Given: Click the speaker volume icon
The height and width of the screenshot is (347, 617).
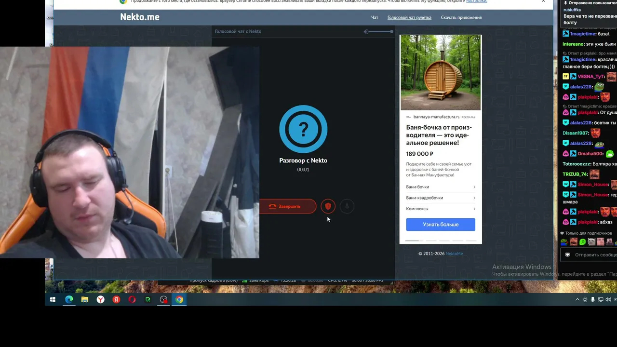Looking at the screenshot, I should (x=366, y=31).
